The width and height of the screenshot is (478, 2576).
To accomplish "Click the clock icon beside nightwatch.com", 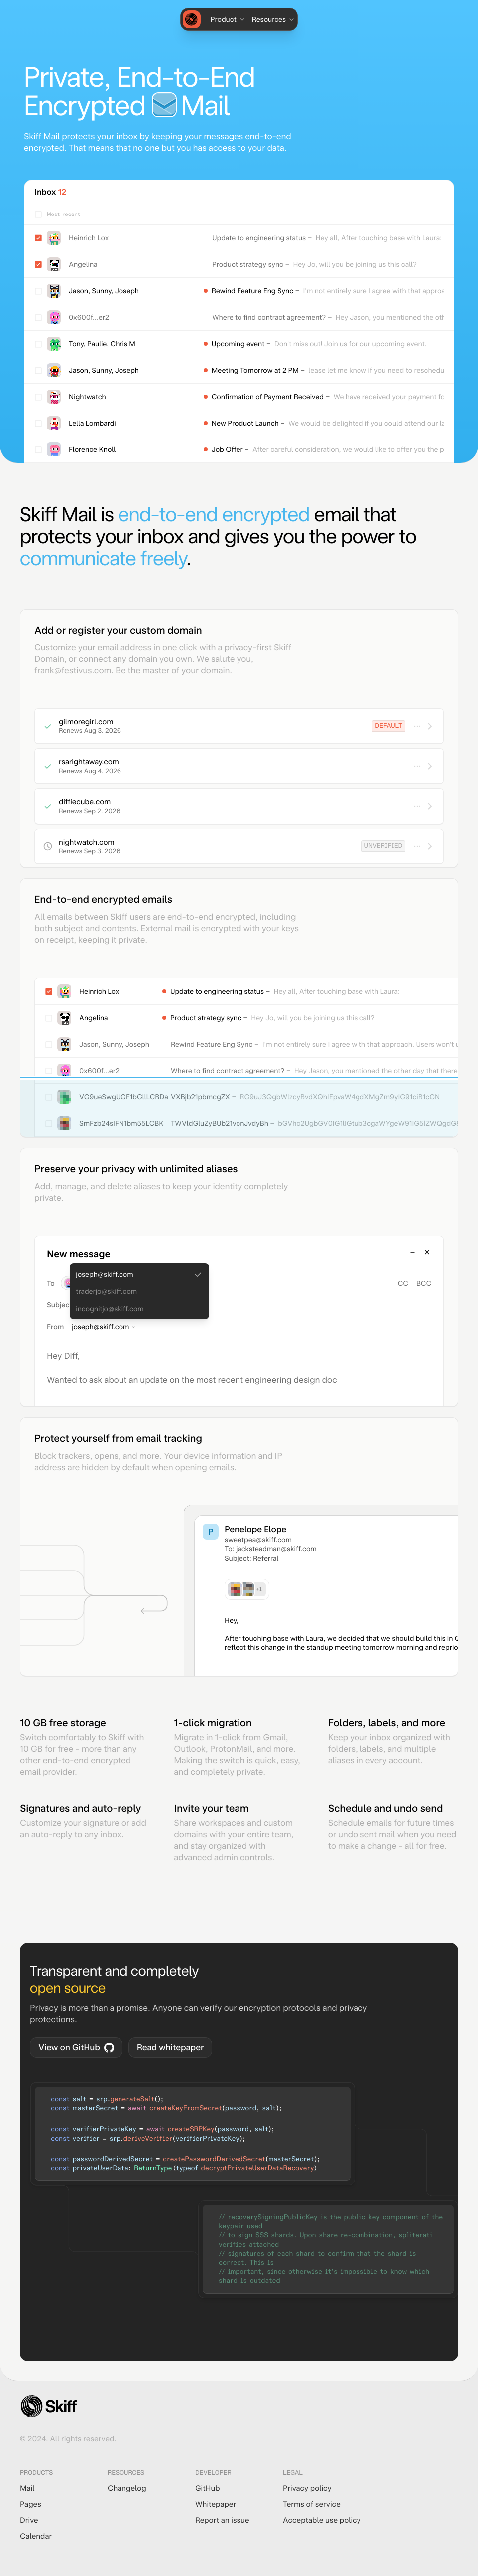I will (47, 846).
